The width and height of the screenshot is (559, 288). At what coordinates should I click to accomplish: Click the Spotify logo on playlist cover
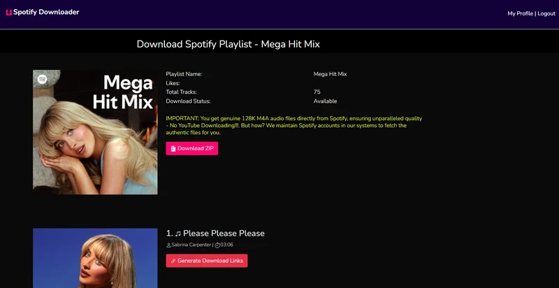point(42,79)
